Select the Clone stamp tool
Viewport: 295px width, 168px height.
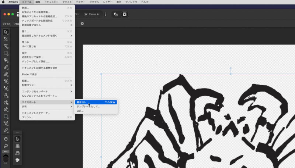pos(6,95)
